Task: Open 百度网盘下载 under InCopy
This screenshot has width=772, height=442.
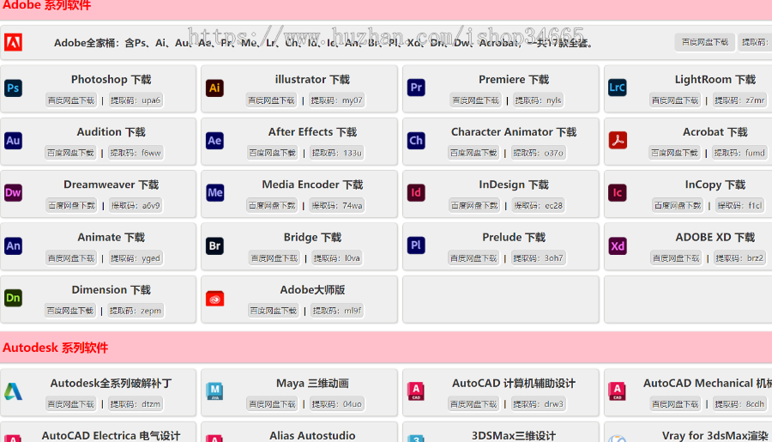Action: [678, 205]
